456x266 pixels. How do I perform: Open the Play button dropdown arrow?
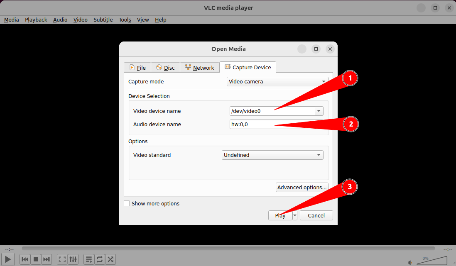pyautogui.click(x=295, y=215)
